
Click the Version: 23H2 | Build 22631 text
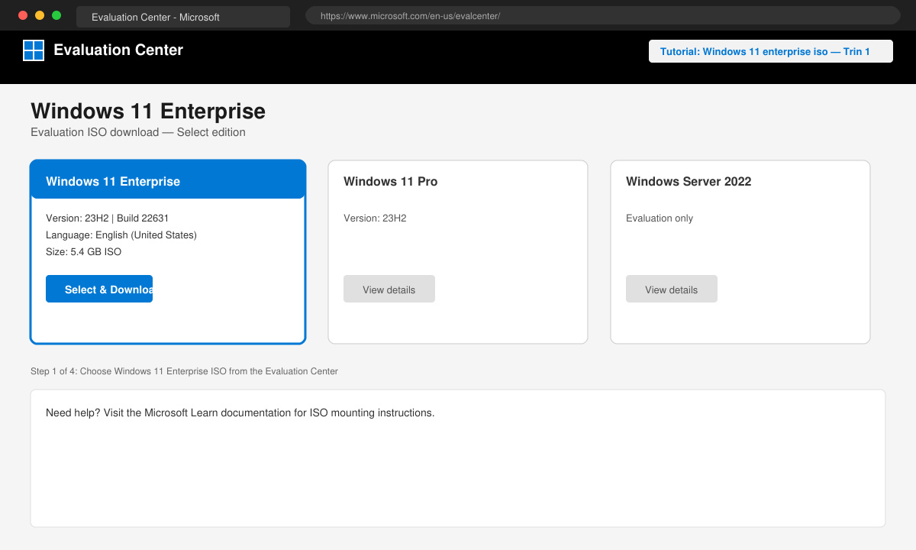coord(108,218)
